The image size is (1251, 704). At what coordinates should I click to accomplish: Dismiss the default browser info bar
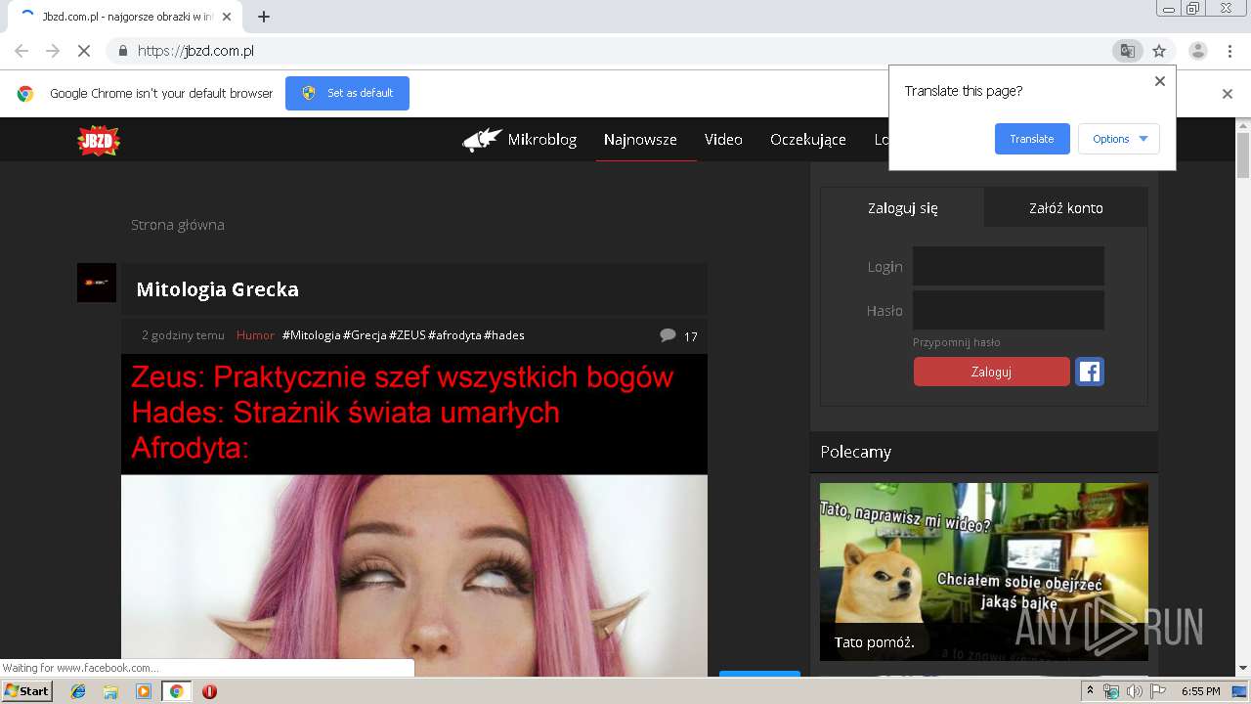pyautogui.click(x=1228, y=94)
